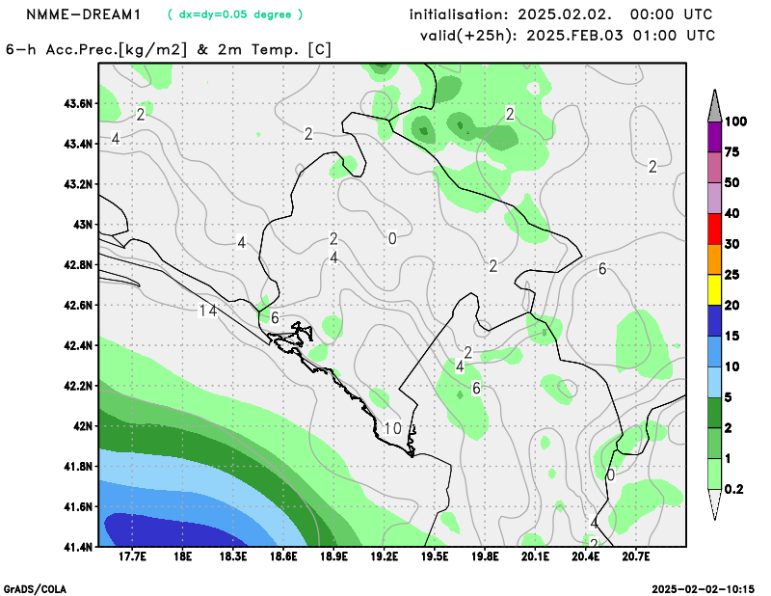Select the 19.5E longitude axis label

(x=435, y=556)
